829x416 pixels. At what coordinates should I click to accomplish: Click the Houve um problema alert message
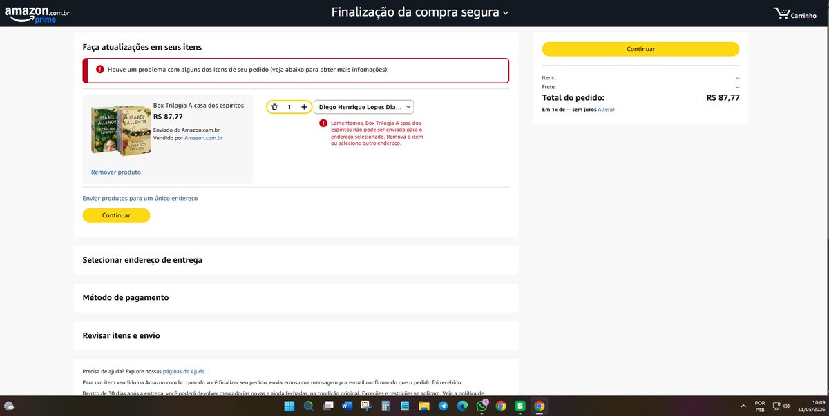tap(248, 70)
